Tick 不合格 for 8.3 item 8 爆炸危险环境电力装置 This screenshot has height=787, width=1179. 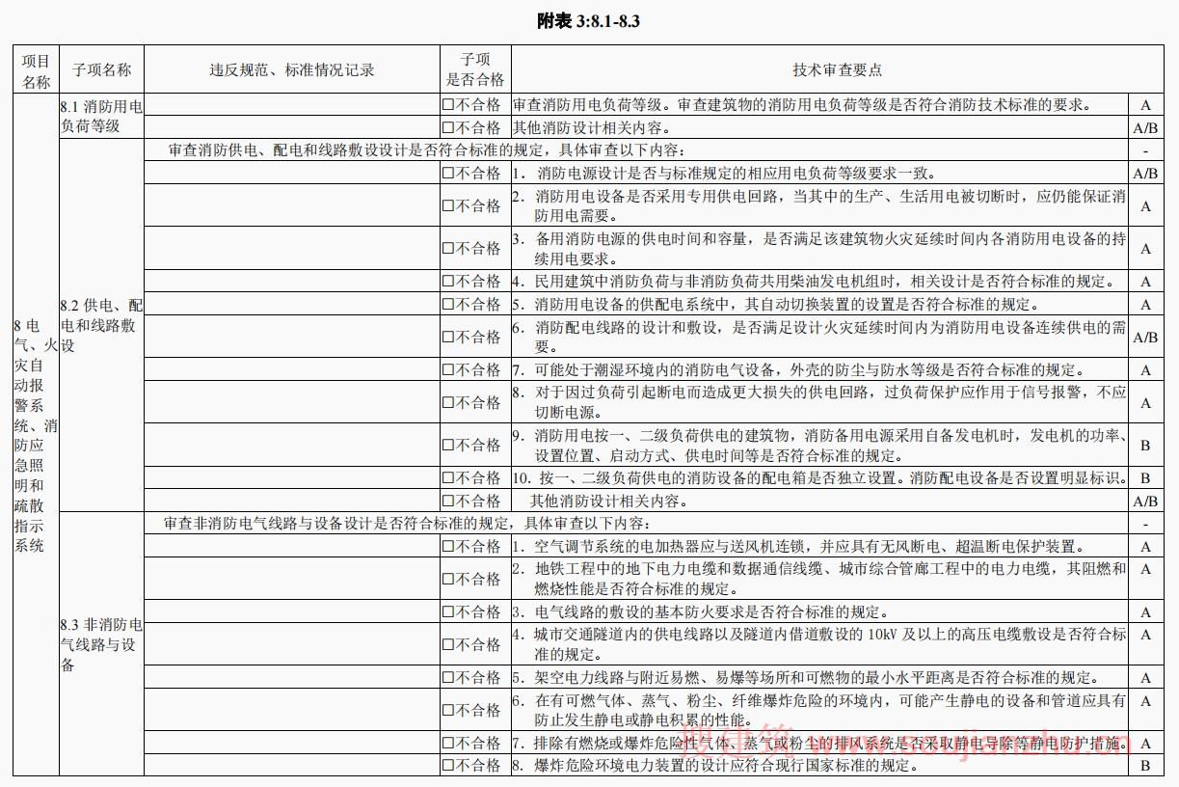click(x=448, y=766)
